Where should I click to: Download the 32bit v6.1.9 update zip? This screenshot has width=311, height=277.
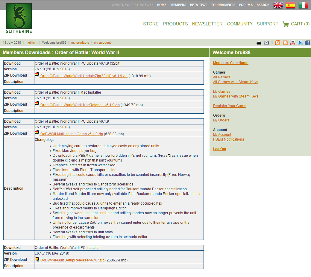pyautogui.click(x=84, y=76)
